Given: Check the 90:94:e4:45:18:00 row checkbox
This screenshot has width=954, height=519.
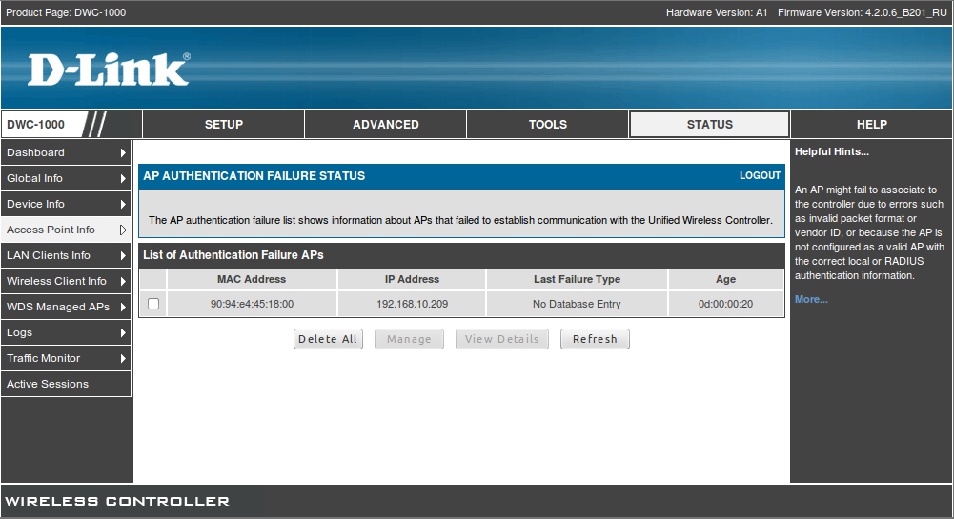Looking at the screenshot, I should 153,304.
